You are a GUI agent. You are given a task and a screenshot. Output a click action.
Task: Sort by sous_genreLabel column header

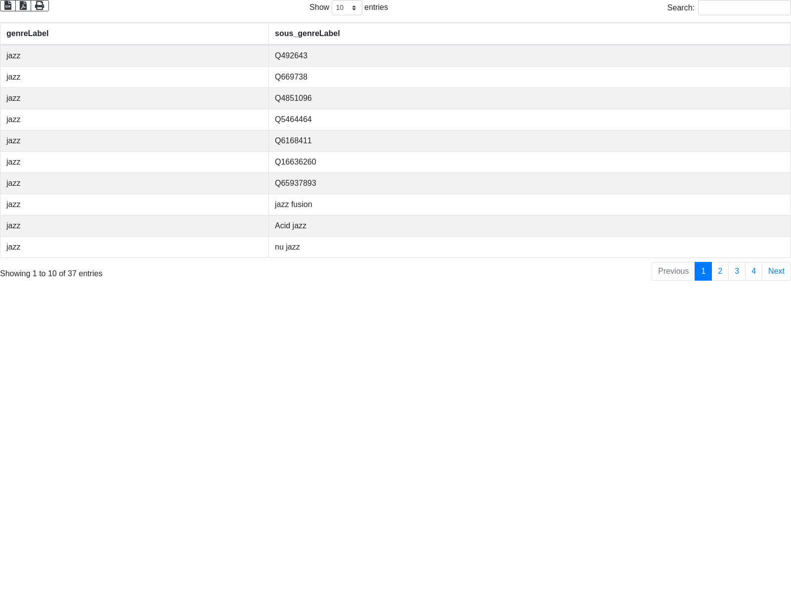pos(307,34)
